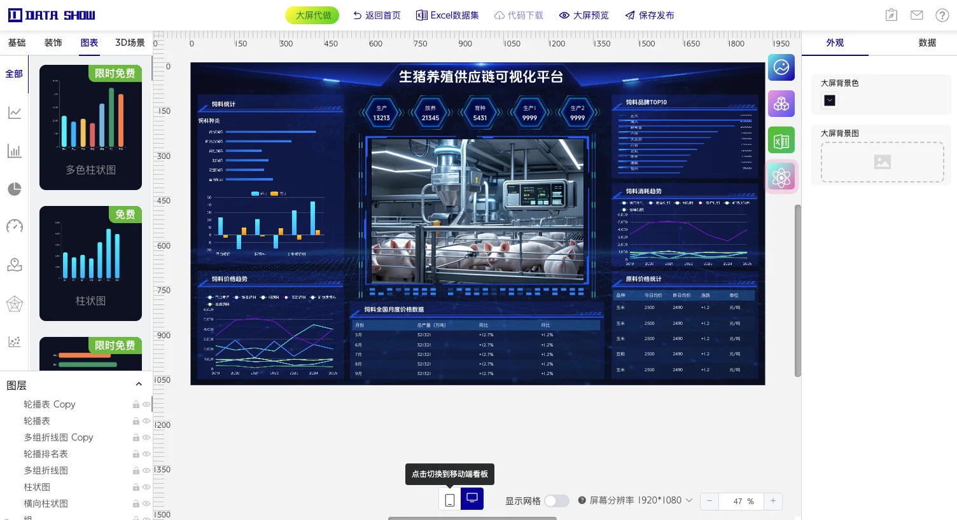957x520 pixels.
Task: Select the line chart category icon
Action: click(x=14, y=113)
